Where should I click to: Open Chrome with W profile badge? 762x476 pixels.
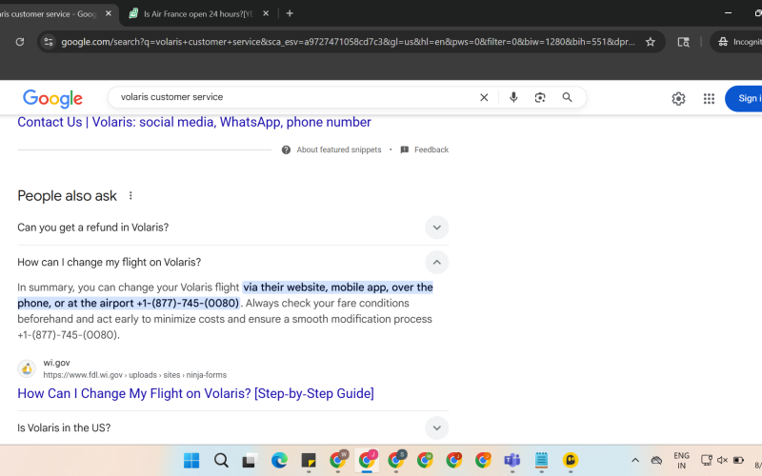point(338,459)
